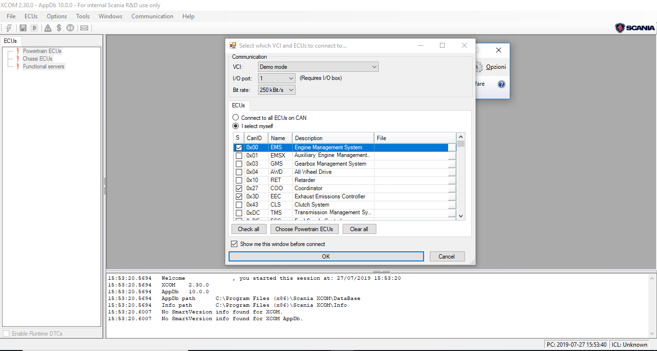Viewport: 657px width, 351px height.
Task: Click the blue help icon in background window
Action: pos(501,84)
